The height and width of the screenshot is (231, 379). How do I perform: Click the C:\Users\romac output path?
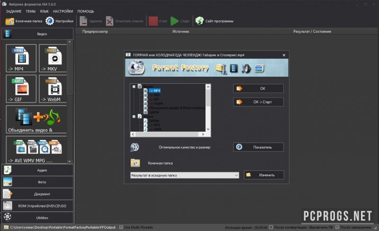click(x=63, y=227)
